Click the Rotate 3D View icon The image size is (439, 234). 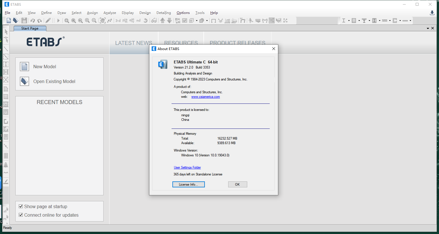pyautogui.click(x=145, y=20)
